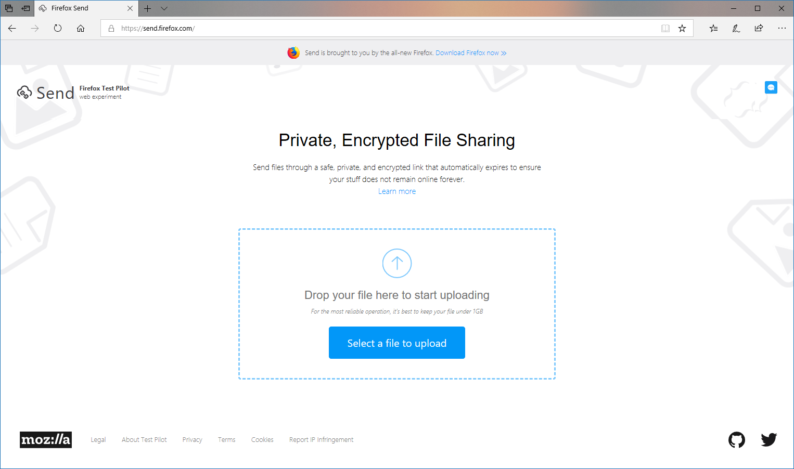The image size is (794, 469).
Task: Open Edge settings and more menu
Action: click(782, 28)
